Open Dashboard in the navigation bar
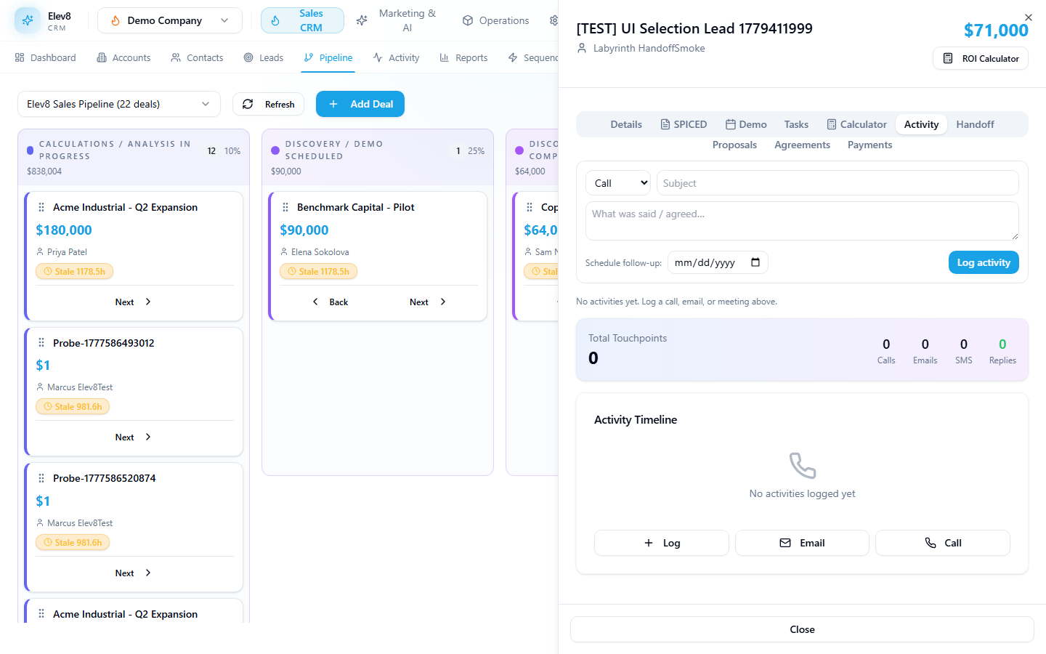 tap(45, 57)
